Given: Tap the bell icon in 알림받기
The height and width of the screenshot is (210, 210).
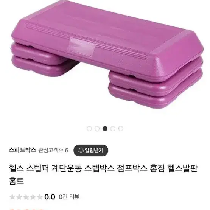Looking at the screenshot, I should pos(81,150).
